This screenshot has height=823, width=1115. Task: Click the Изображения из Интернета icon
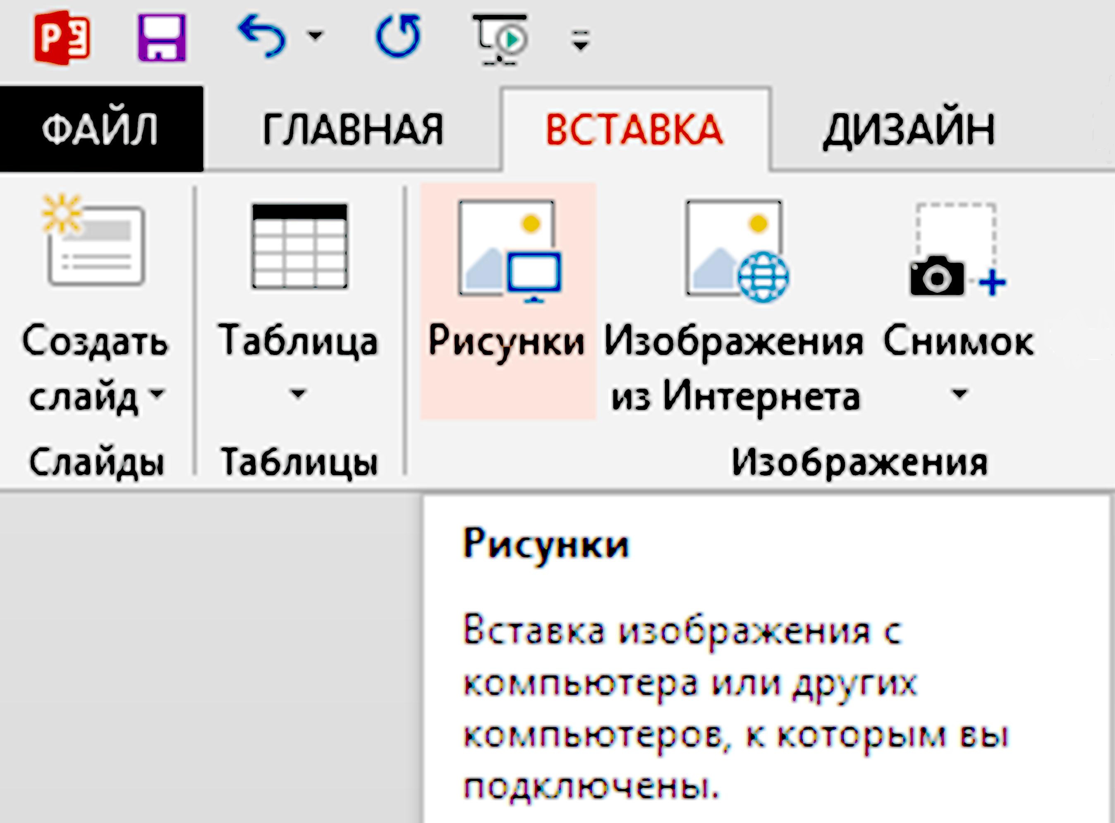[737, 251]
